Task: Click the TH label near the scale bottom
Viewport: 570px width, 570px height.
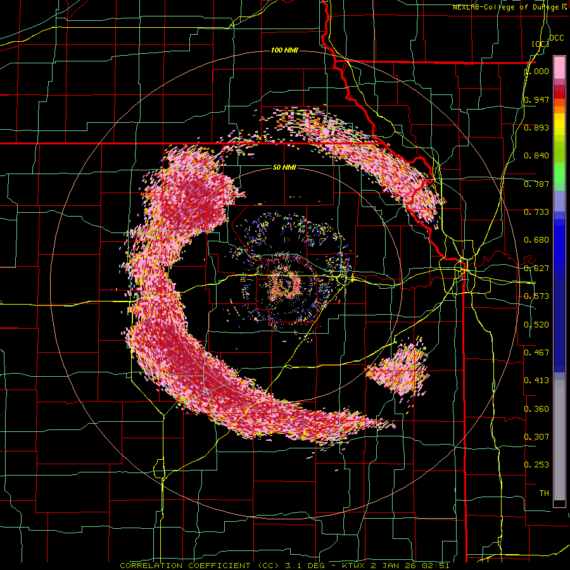Action: (544, 493)
